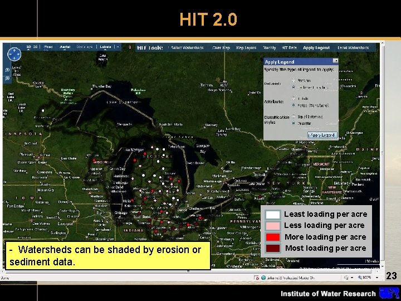Click the Institute of Water Research logo
401x301 pixels.
click(x=389, y=293)
